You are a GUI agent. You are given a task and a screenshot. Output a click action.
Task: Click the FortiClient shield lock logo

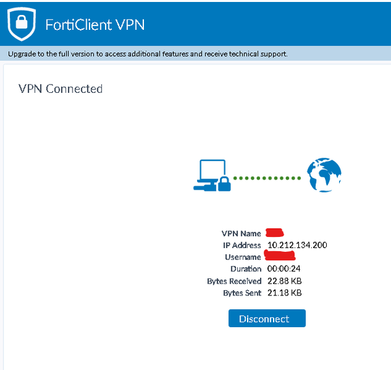click(x=21, y=25)
